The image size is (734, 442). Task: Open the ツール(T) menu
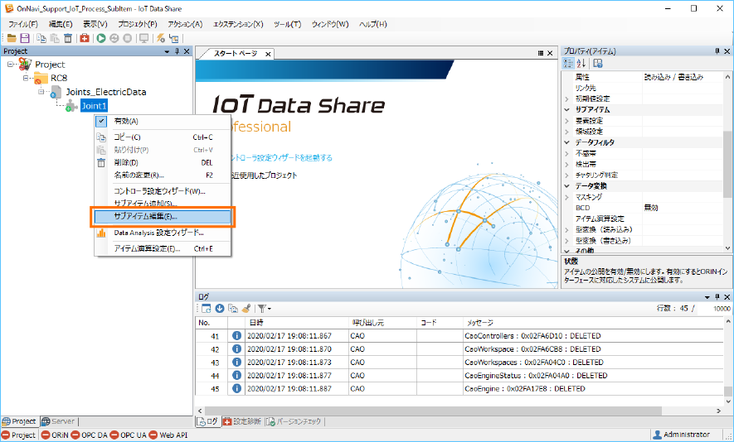[x=286, y=24]
